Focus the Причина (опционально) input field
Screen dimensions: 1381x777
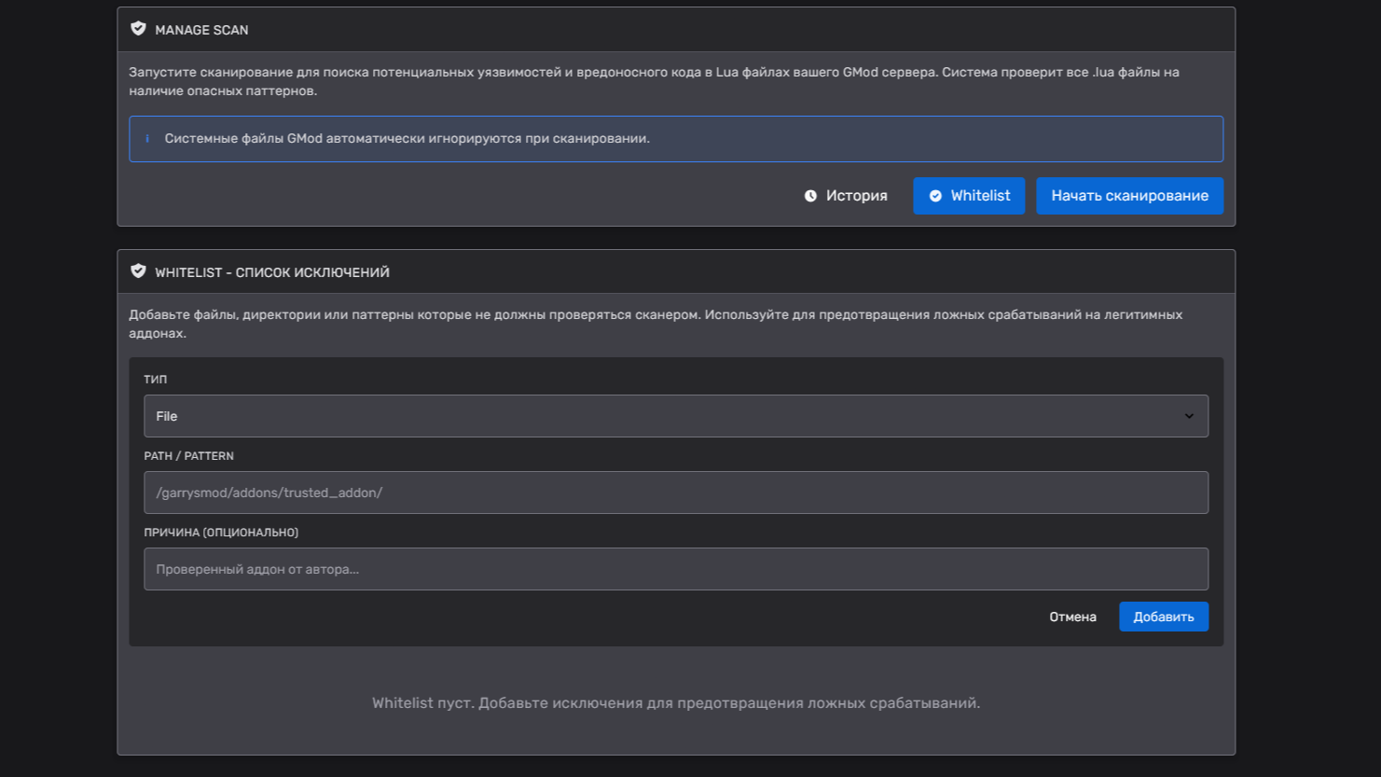[x=675, y=569]
